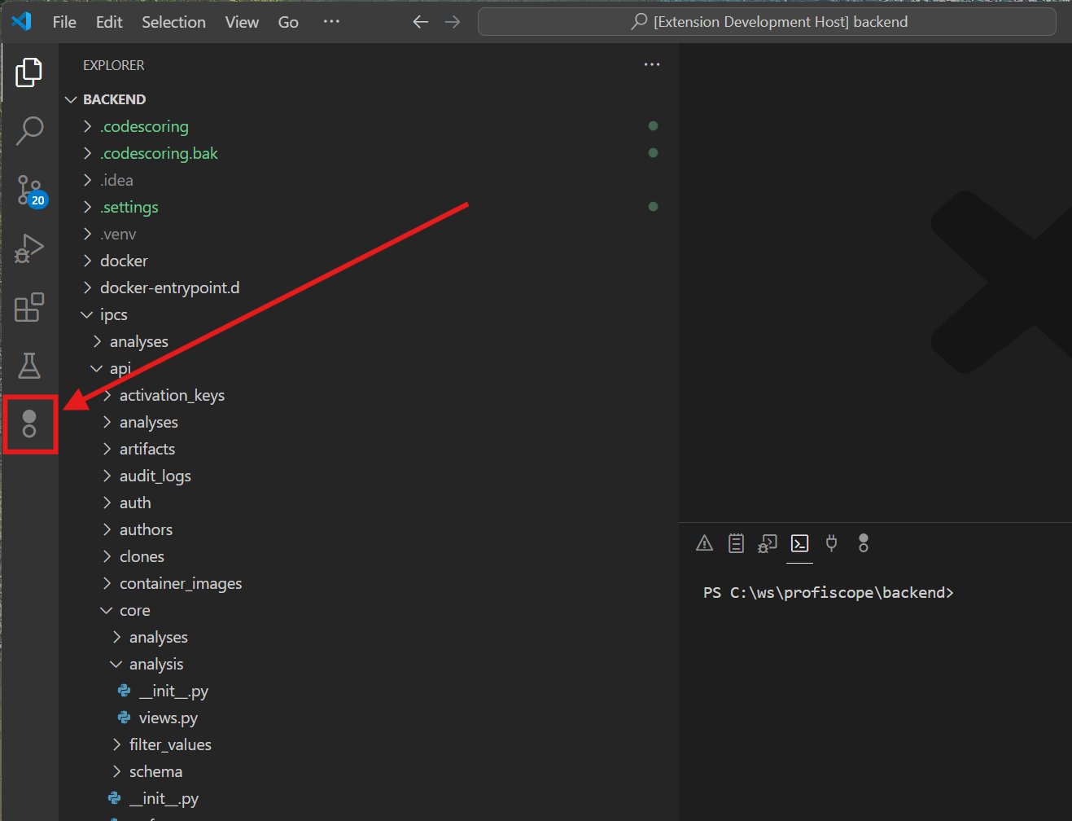1072x821 pixels.
Task: Click the VS Code logo icon
Action: (x=22, y=21)
